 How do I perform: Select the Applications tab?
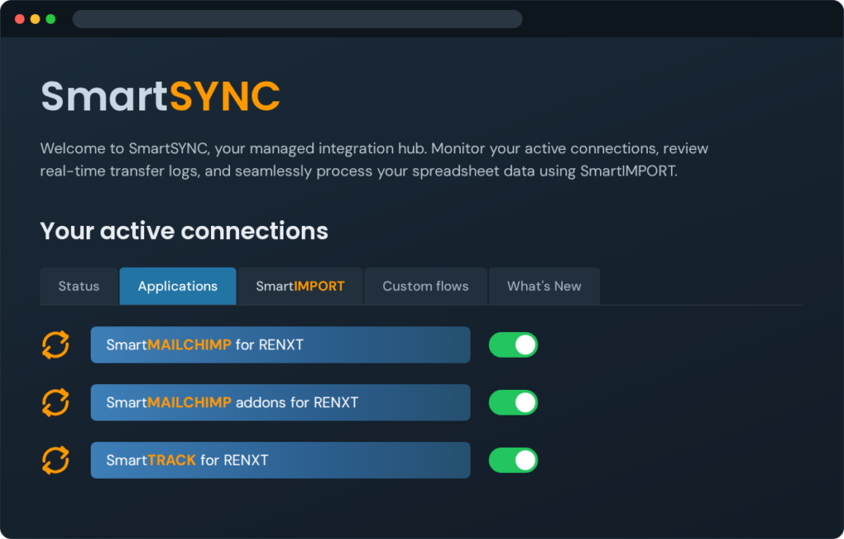pyautogui.click(x=178, y=286)
